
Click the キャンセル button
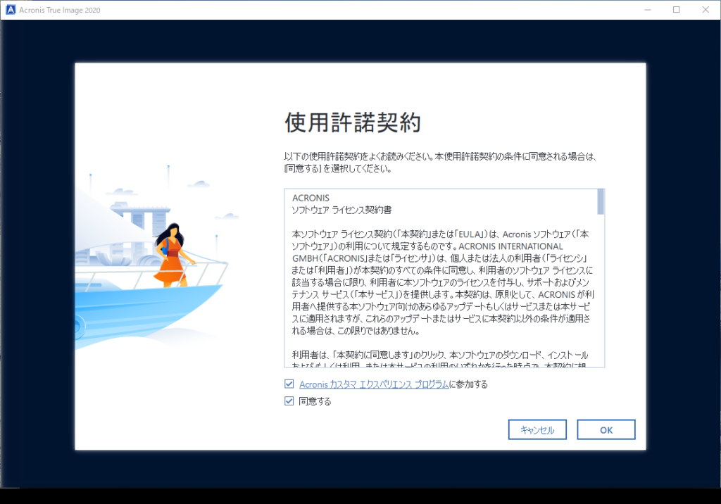537,429
